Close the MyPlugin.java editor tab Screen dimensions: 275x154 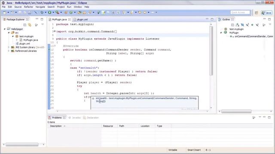click(70, 20)
